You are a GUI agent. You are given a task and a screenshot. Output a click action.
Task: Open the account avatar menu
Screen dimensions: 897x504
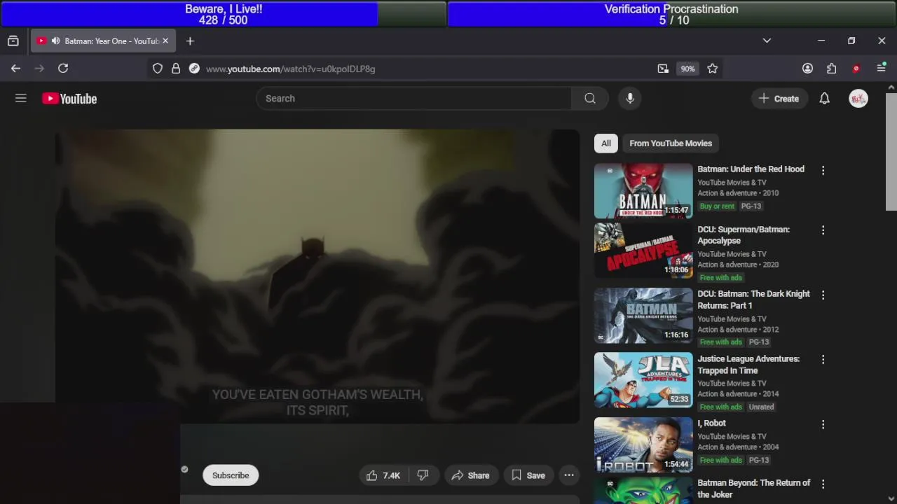(x=858, y=99)
